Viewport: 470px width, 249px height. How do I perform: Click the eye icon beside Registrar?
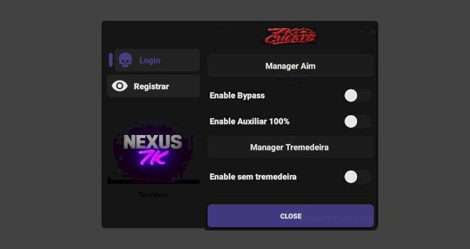point(120,86)
